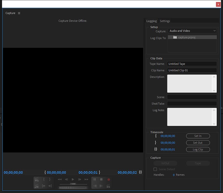Image resolution: width=223 pixels, height=193 pixels.
Task: Click the Step Forward frame button
Action: [79, 180]
